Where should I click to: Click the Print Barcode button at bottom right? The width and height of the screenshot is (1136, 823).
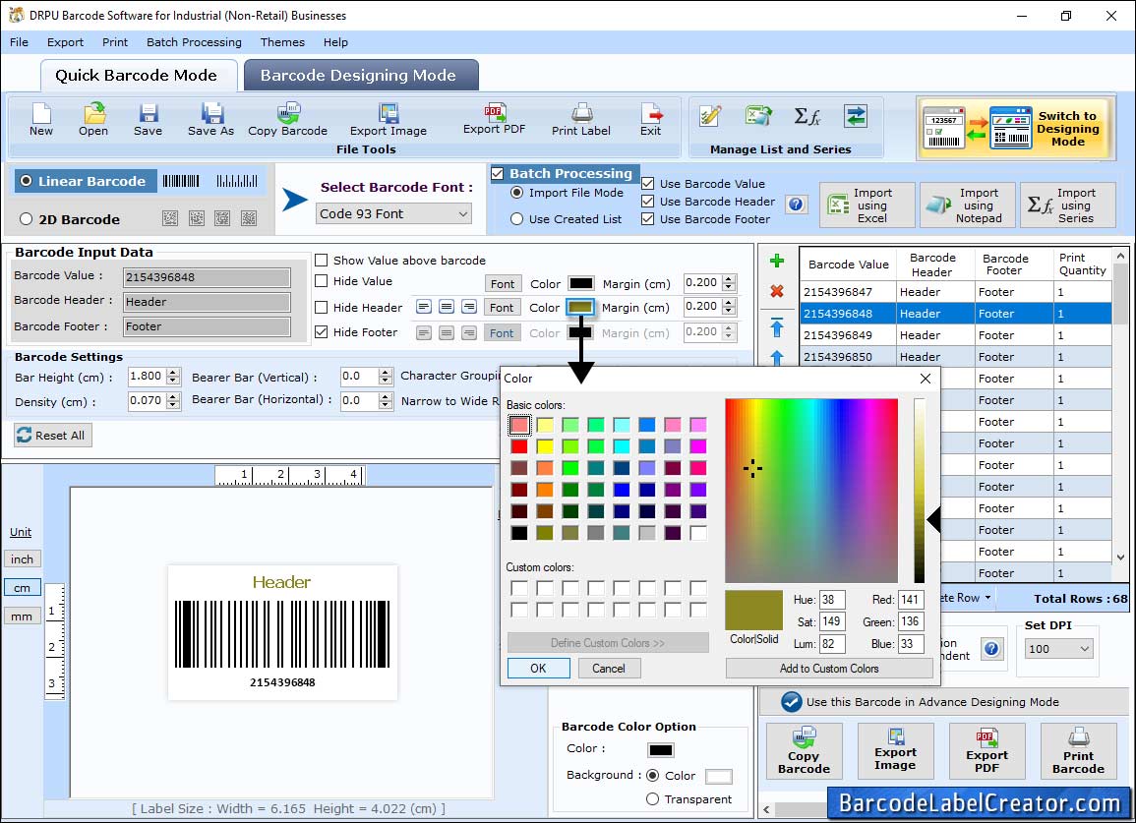coord(1078,750)
